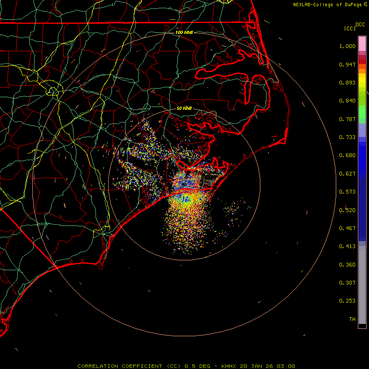This screenshot has width=369, height=369.
Task: Click the 0.467 scale value
Action: [347, 228]
